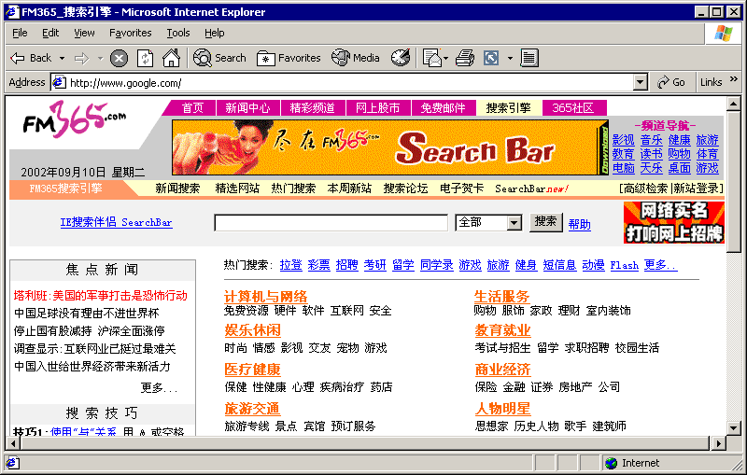
Task: Open the Mail button dropdown arrow
Action: click(x=446, y=59)
